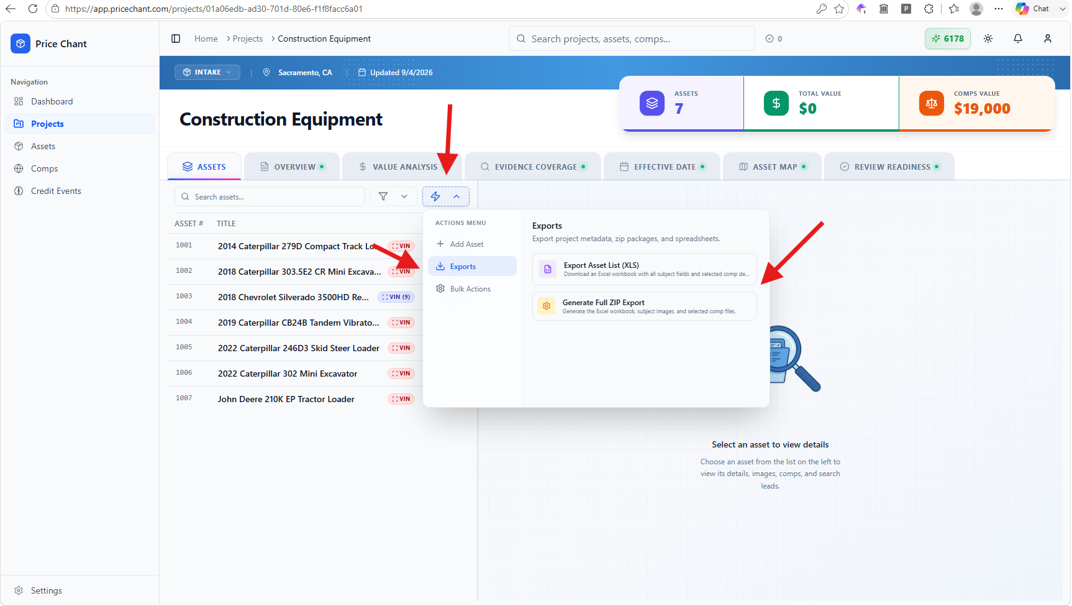This screenshot has height=606, width=1072.
Task: Focus the global search projects field
Action: click(x=632, y=39)
